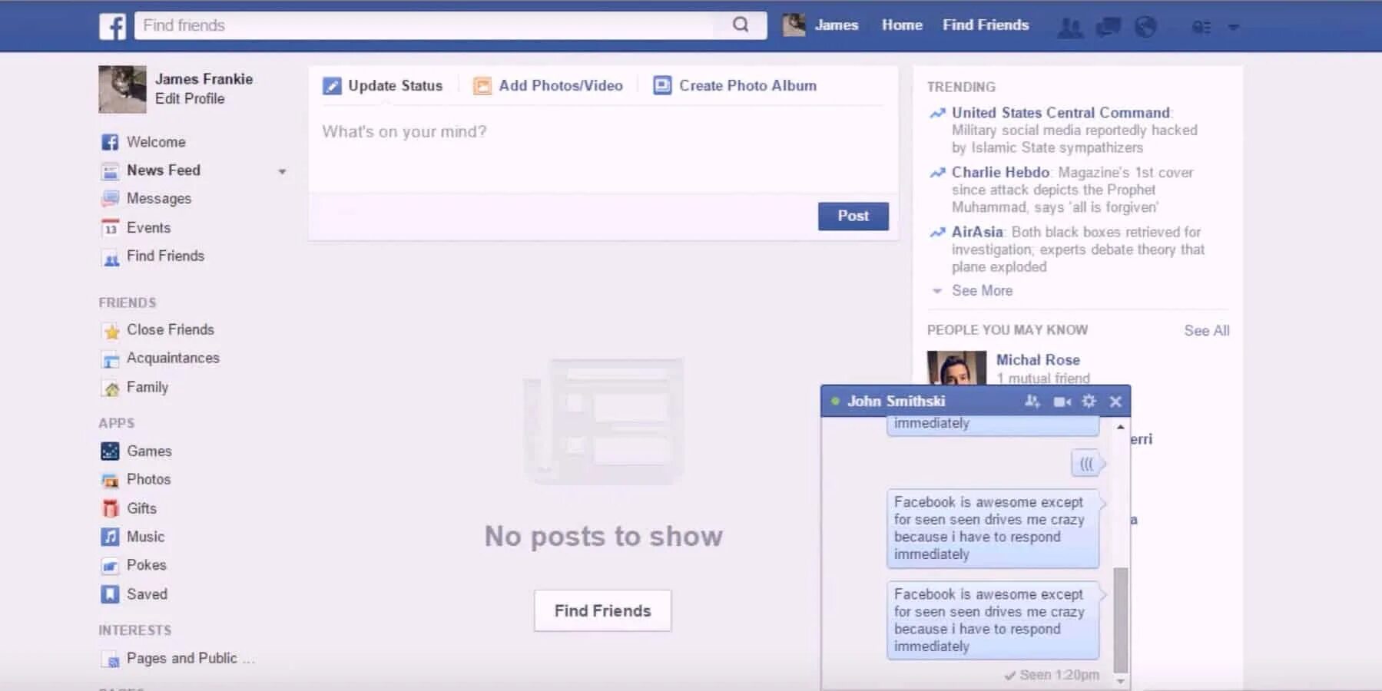Open the See All people link
The width and height of the screenshot is (1382, 691).
[x=1207, y=331]
